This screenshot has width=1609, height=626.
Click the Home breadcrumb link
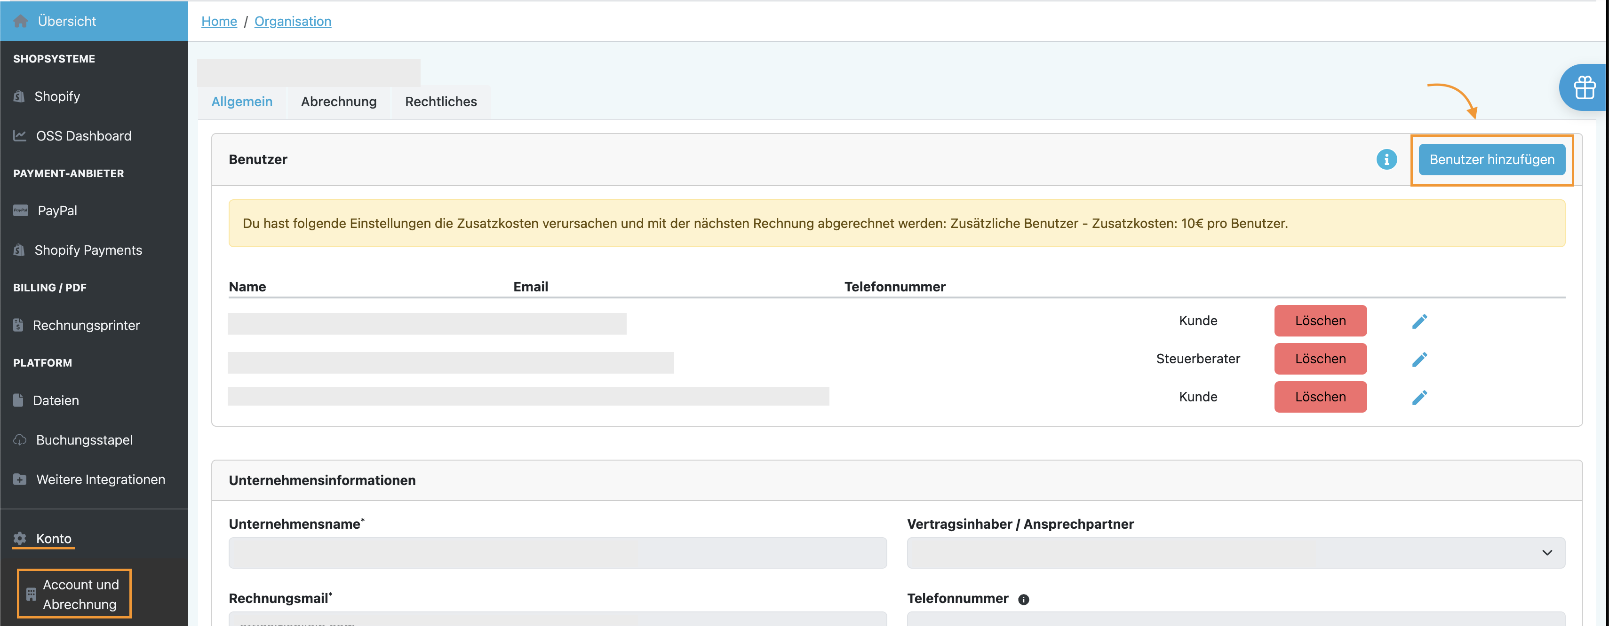point(219,21)
